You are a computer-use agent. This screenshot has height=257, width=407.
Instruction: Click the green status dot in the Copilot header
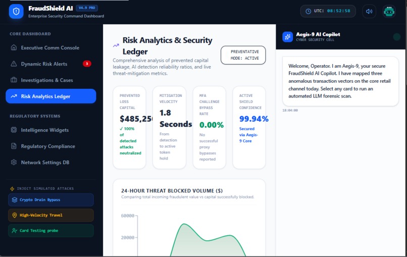point(396,37)
